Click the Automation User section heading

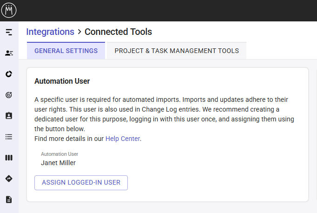tap(62, 81)
